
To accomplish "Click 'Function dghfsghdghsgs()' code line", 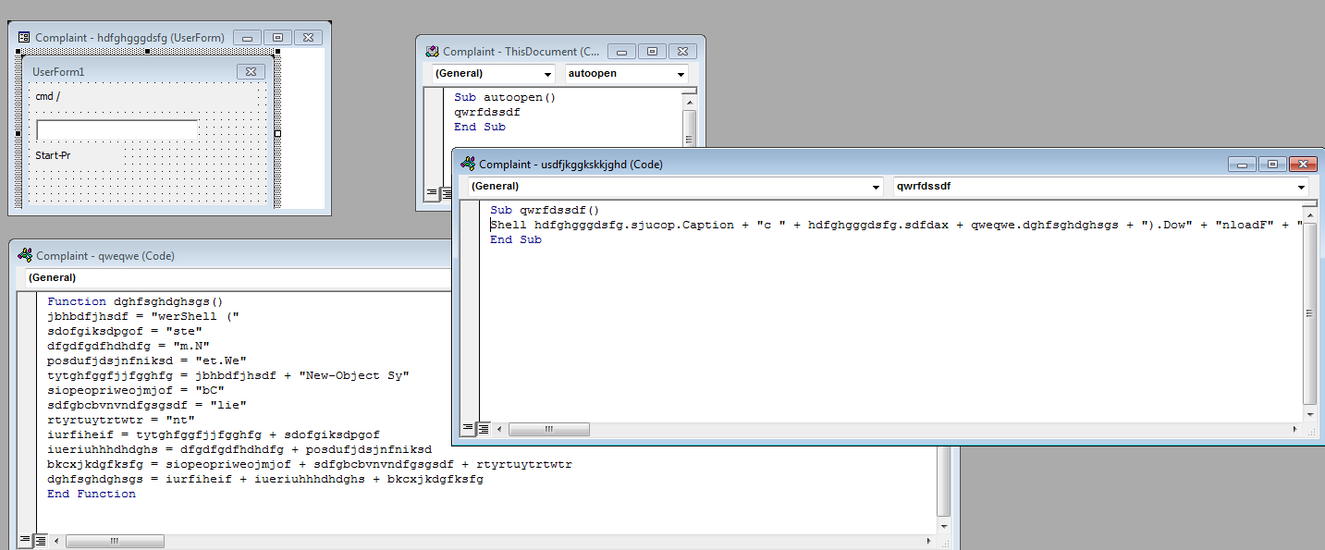I will tap(135, 300).
